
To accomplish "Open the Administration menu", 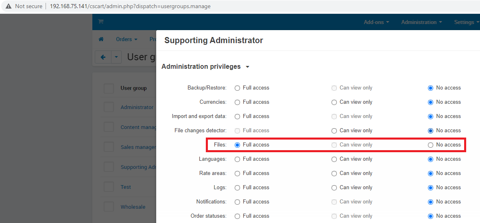I will tap(421, 22).
